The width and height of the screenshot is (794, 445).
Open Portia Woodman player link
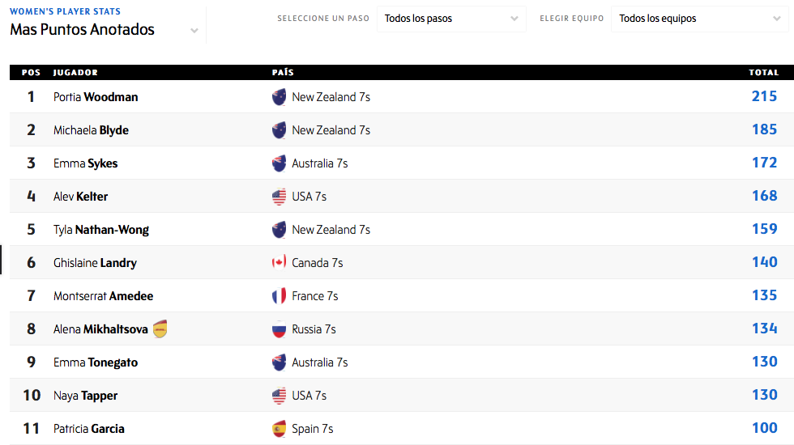[96, 97]
